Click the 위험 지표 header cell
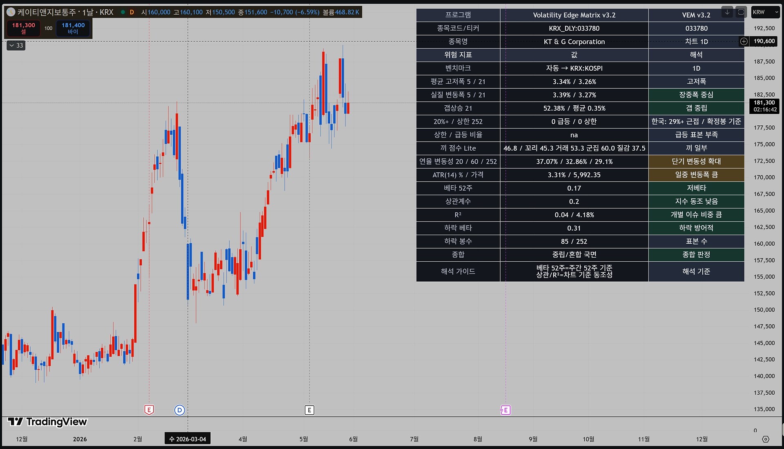This screenshot has height=449, width=784. (458, 55)
